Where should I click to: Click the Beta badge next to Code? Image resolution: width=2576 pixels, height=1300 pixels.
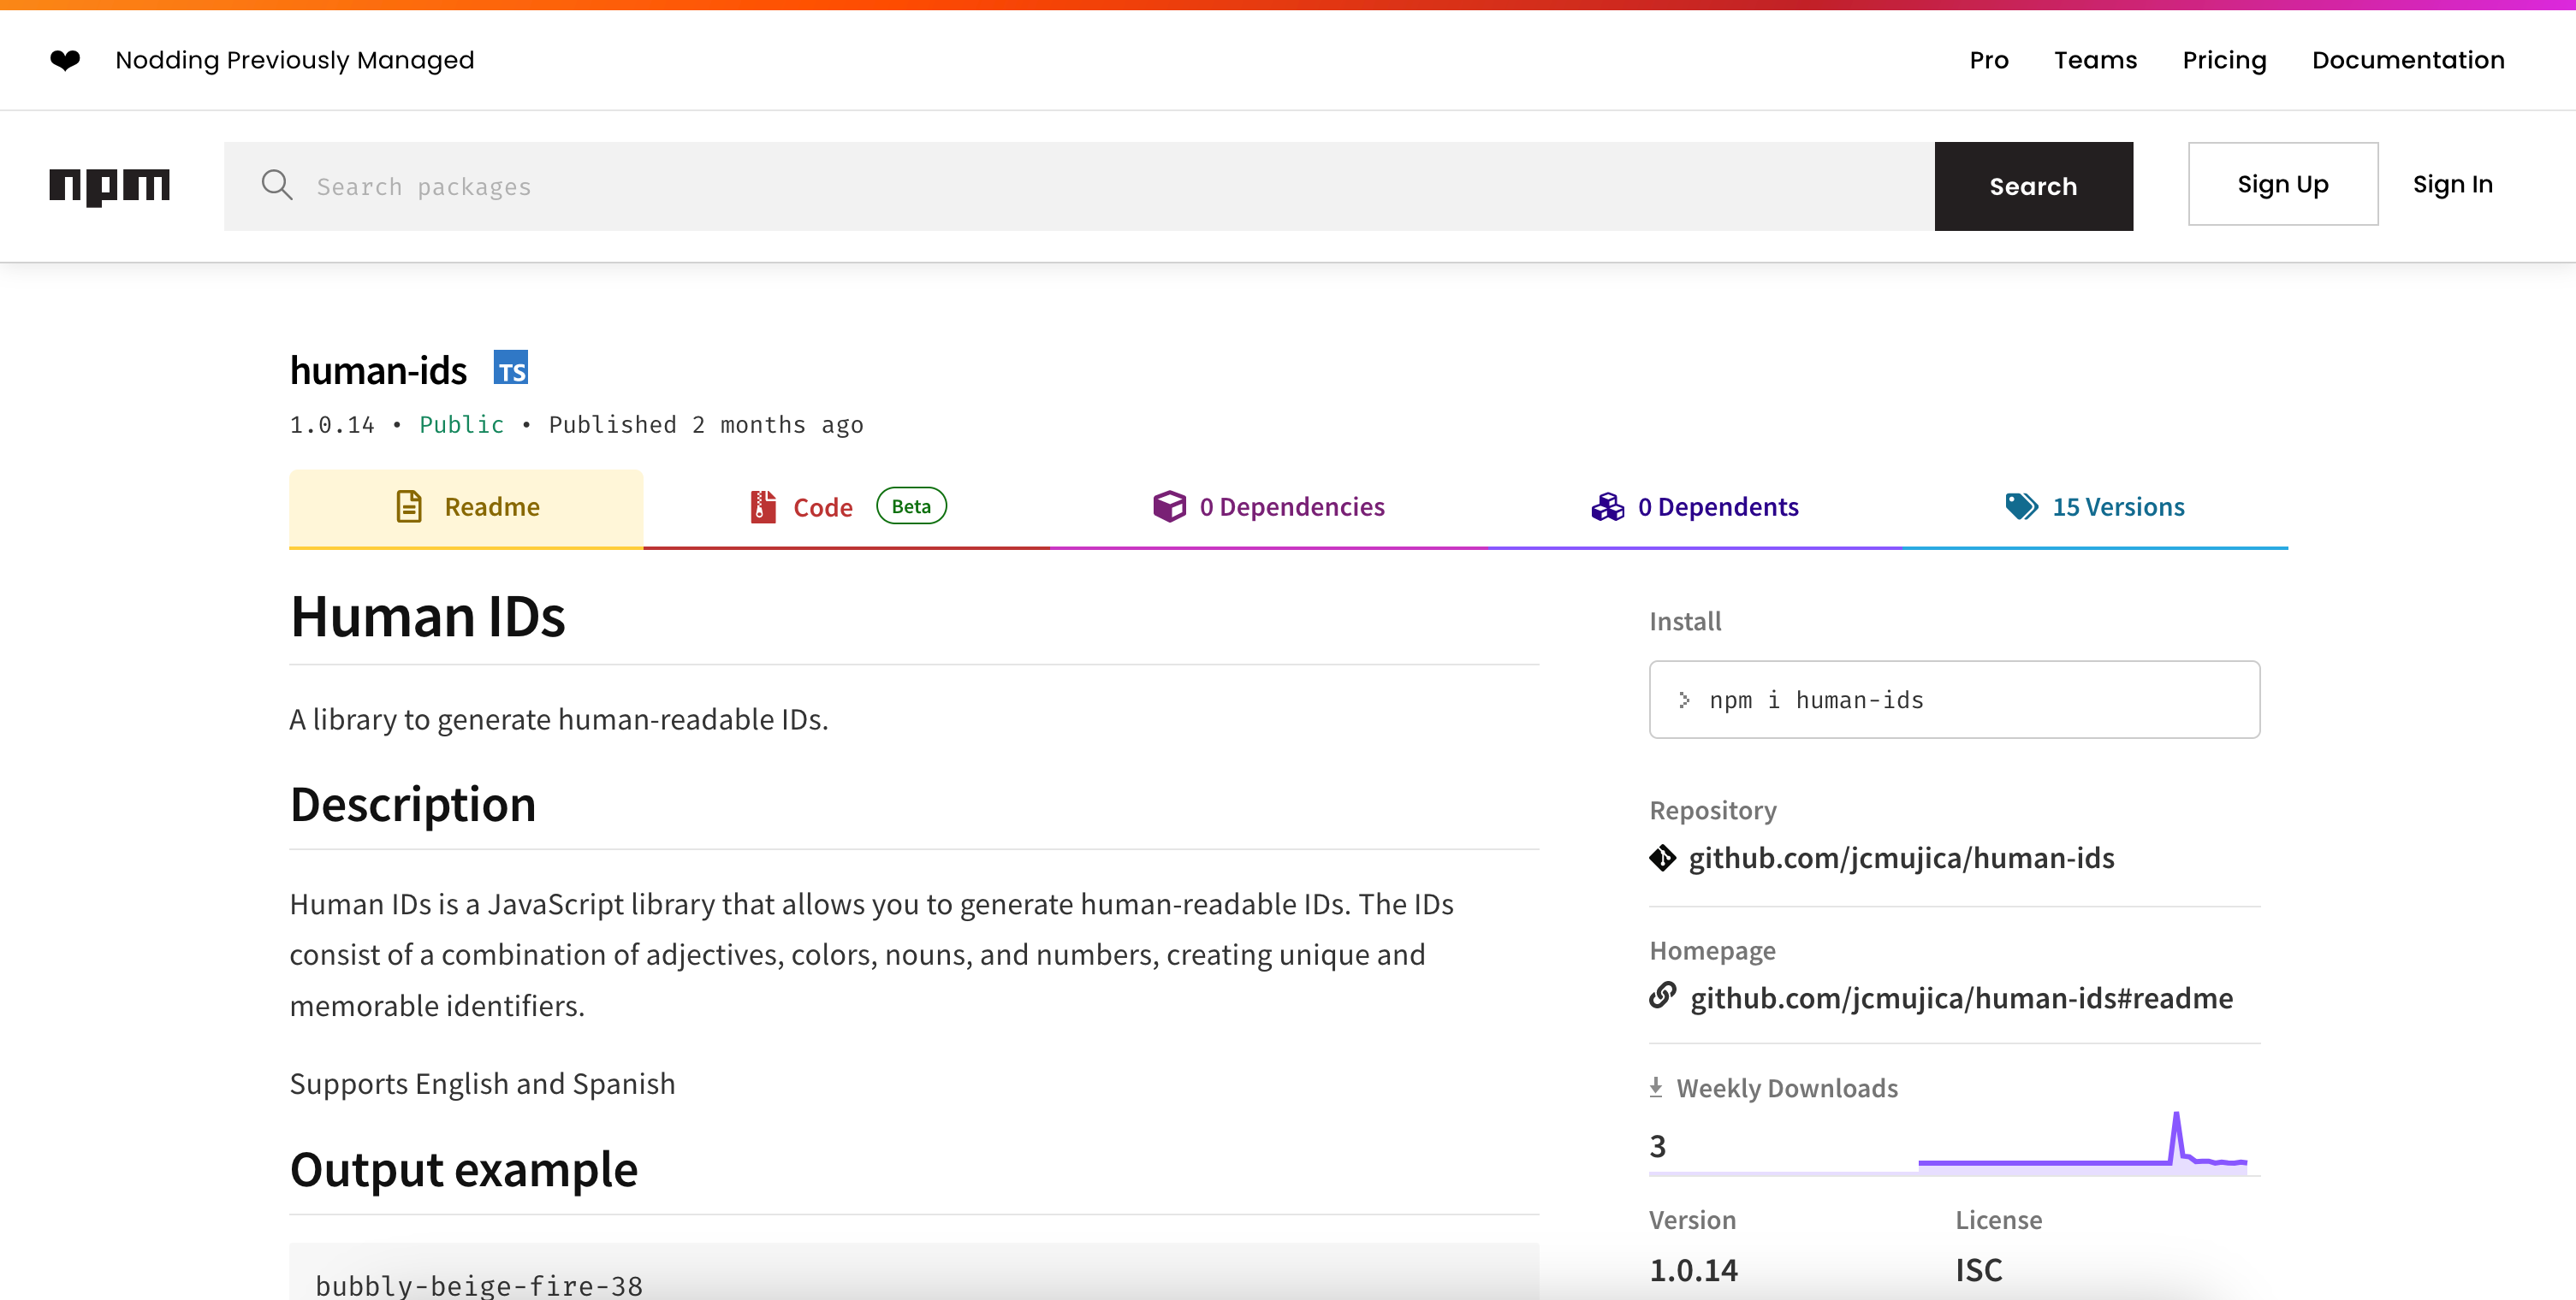[x=911, y=505]
